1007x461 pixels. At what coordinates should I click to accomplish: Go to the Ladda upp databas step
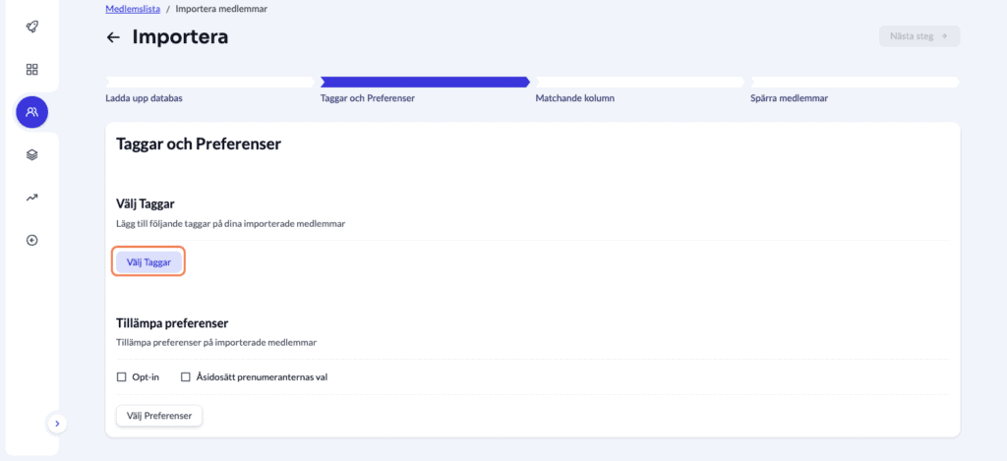click(144, 98)
